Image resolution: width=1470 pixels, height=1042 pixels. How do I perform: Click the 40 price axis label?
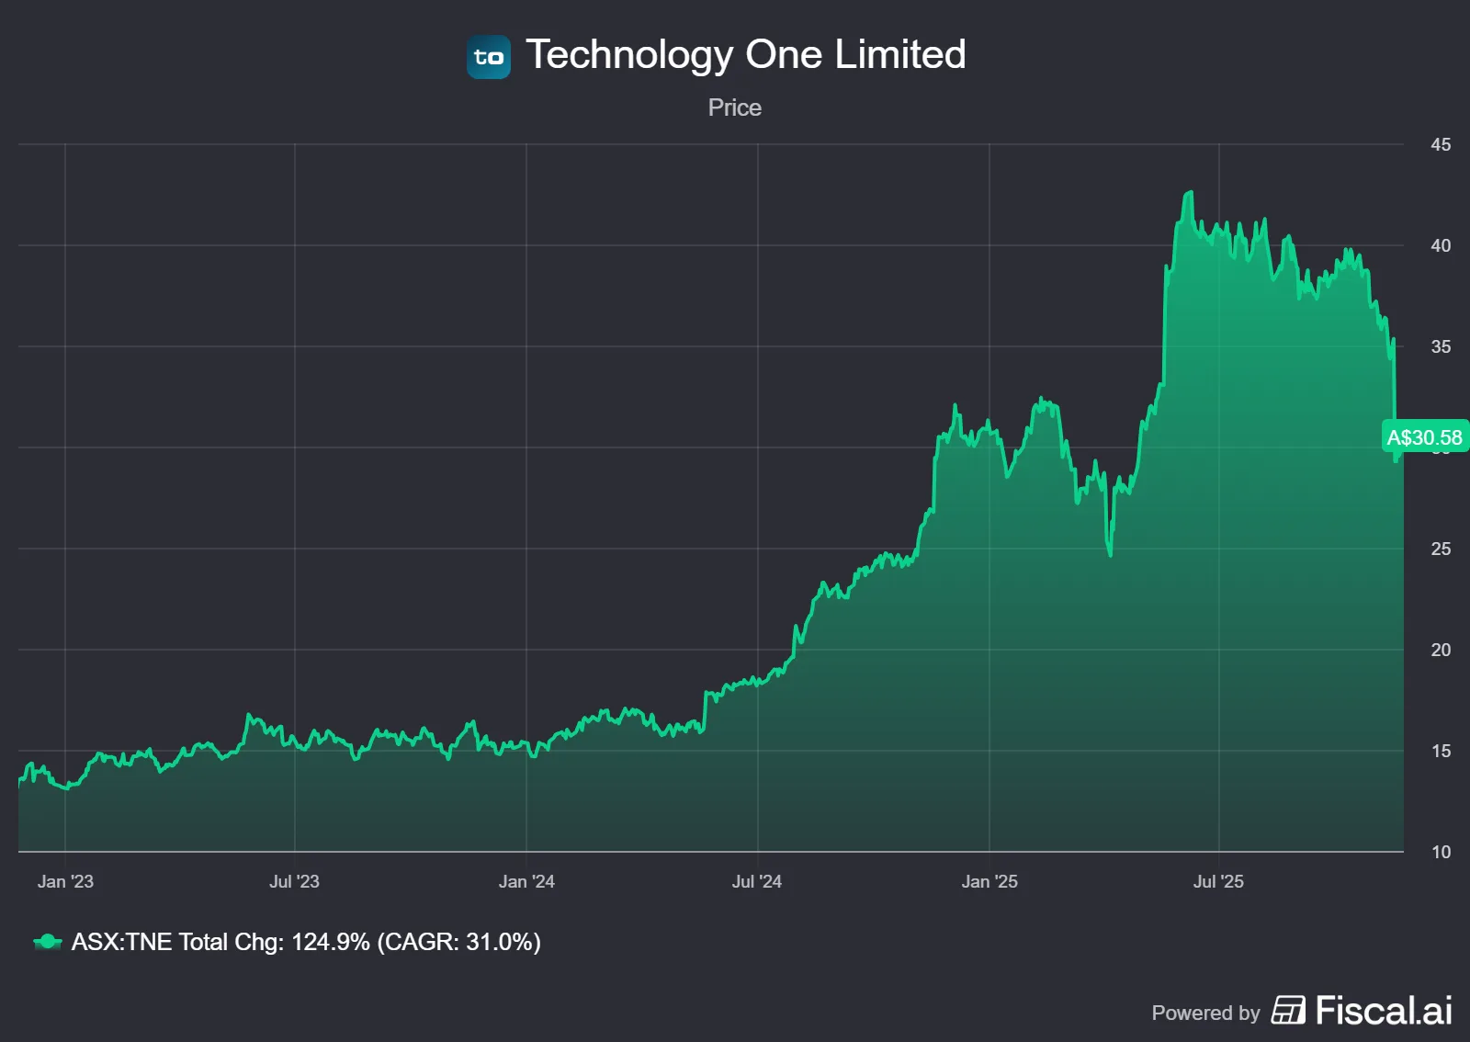point(1441,245)
